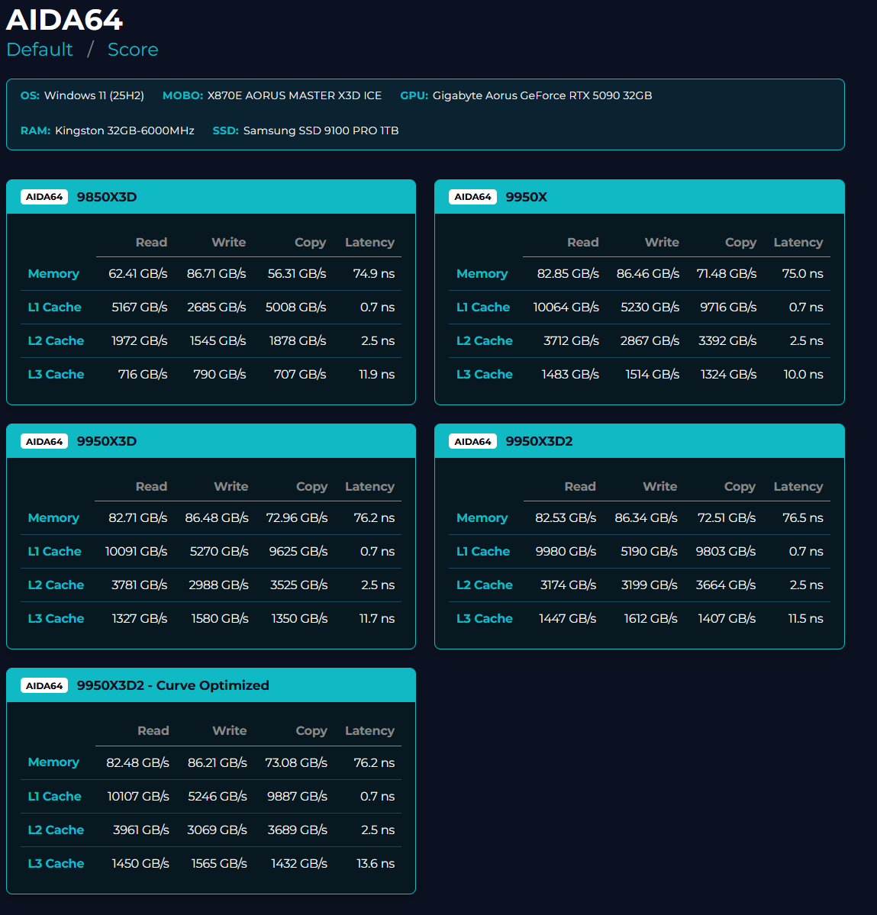Switch to the Score tab
877x915 pixels.
[x=133, y=50]
